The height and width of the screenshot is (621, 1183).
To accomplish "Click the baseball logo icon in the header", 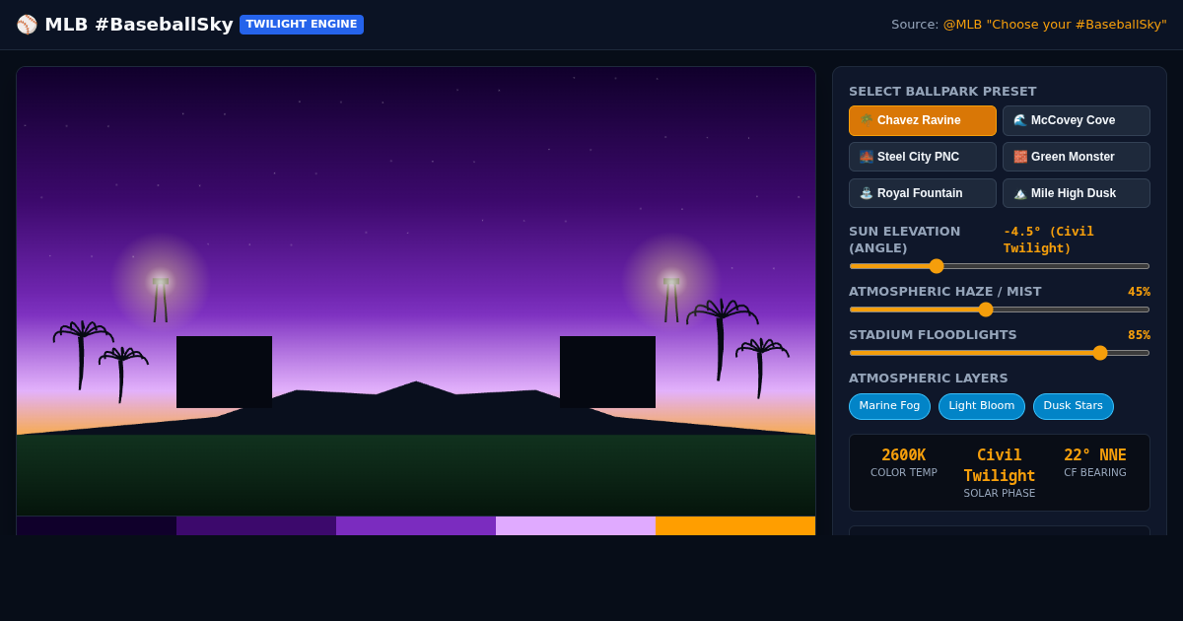I will coord(27,25).
